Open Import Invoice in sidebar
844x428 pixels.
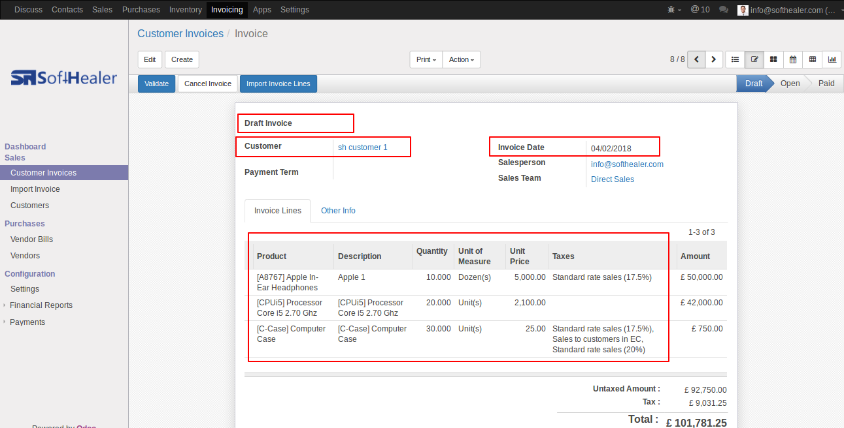click(35, 189)
